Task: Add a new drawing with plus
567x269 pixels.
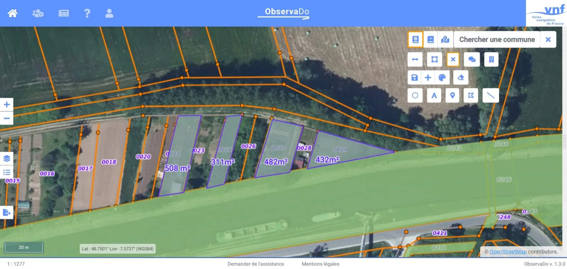Action: tap(428, 78)
